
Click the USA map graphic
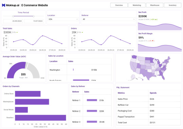tap(150, 68)
